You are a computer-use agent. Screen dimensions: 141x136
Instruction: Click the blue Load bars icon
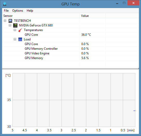pyautogui.click(x=20, y=39)
